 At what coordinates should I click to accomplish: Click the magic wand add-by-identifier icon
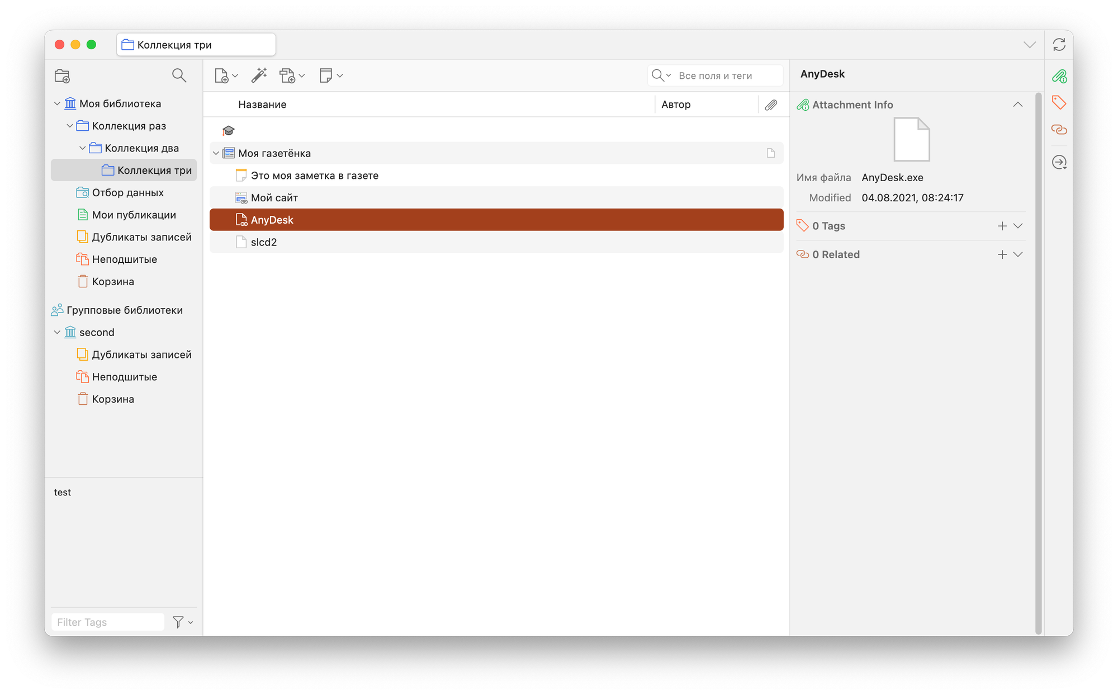coord(259,75)
